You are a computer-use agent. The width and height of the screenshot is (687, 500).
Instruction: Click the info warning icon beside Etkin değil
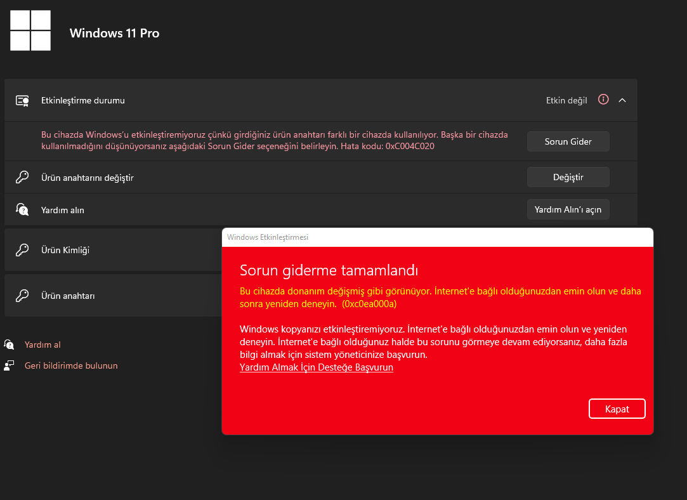(x=603, y=100)
